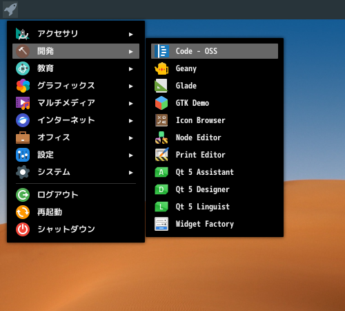Viewport: 345px width, 311px height.
Task: Click the 教育 atom icon
Action: (x=23, y=68)
